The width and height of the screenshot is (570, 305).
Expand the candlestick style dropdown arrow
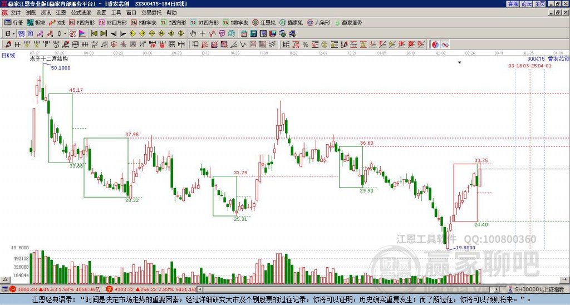point(65,34)
